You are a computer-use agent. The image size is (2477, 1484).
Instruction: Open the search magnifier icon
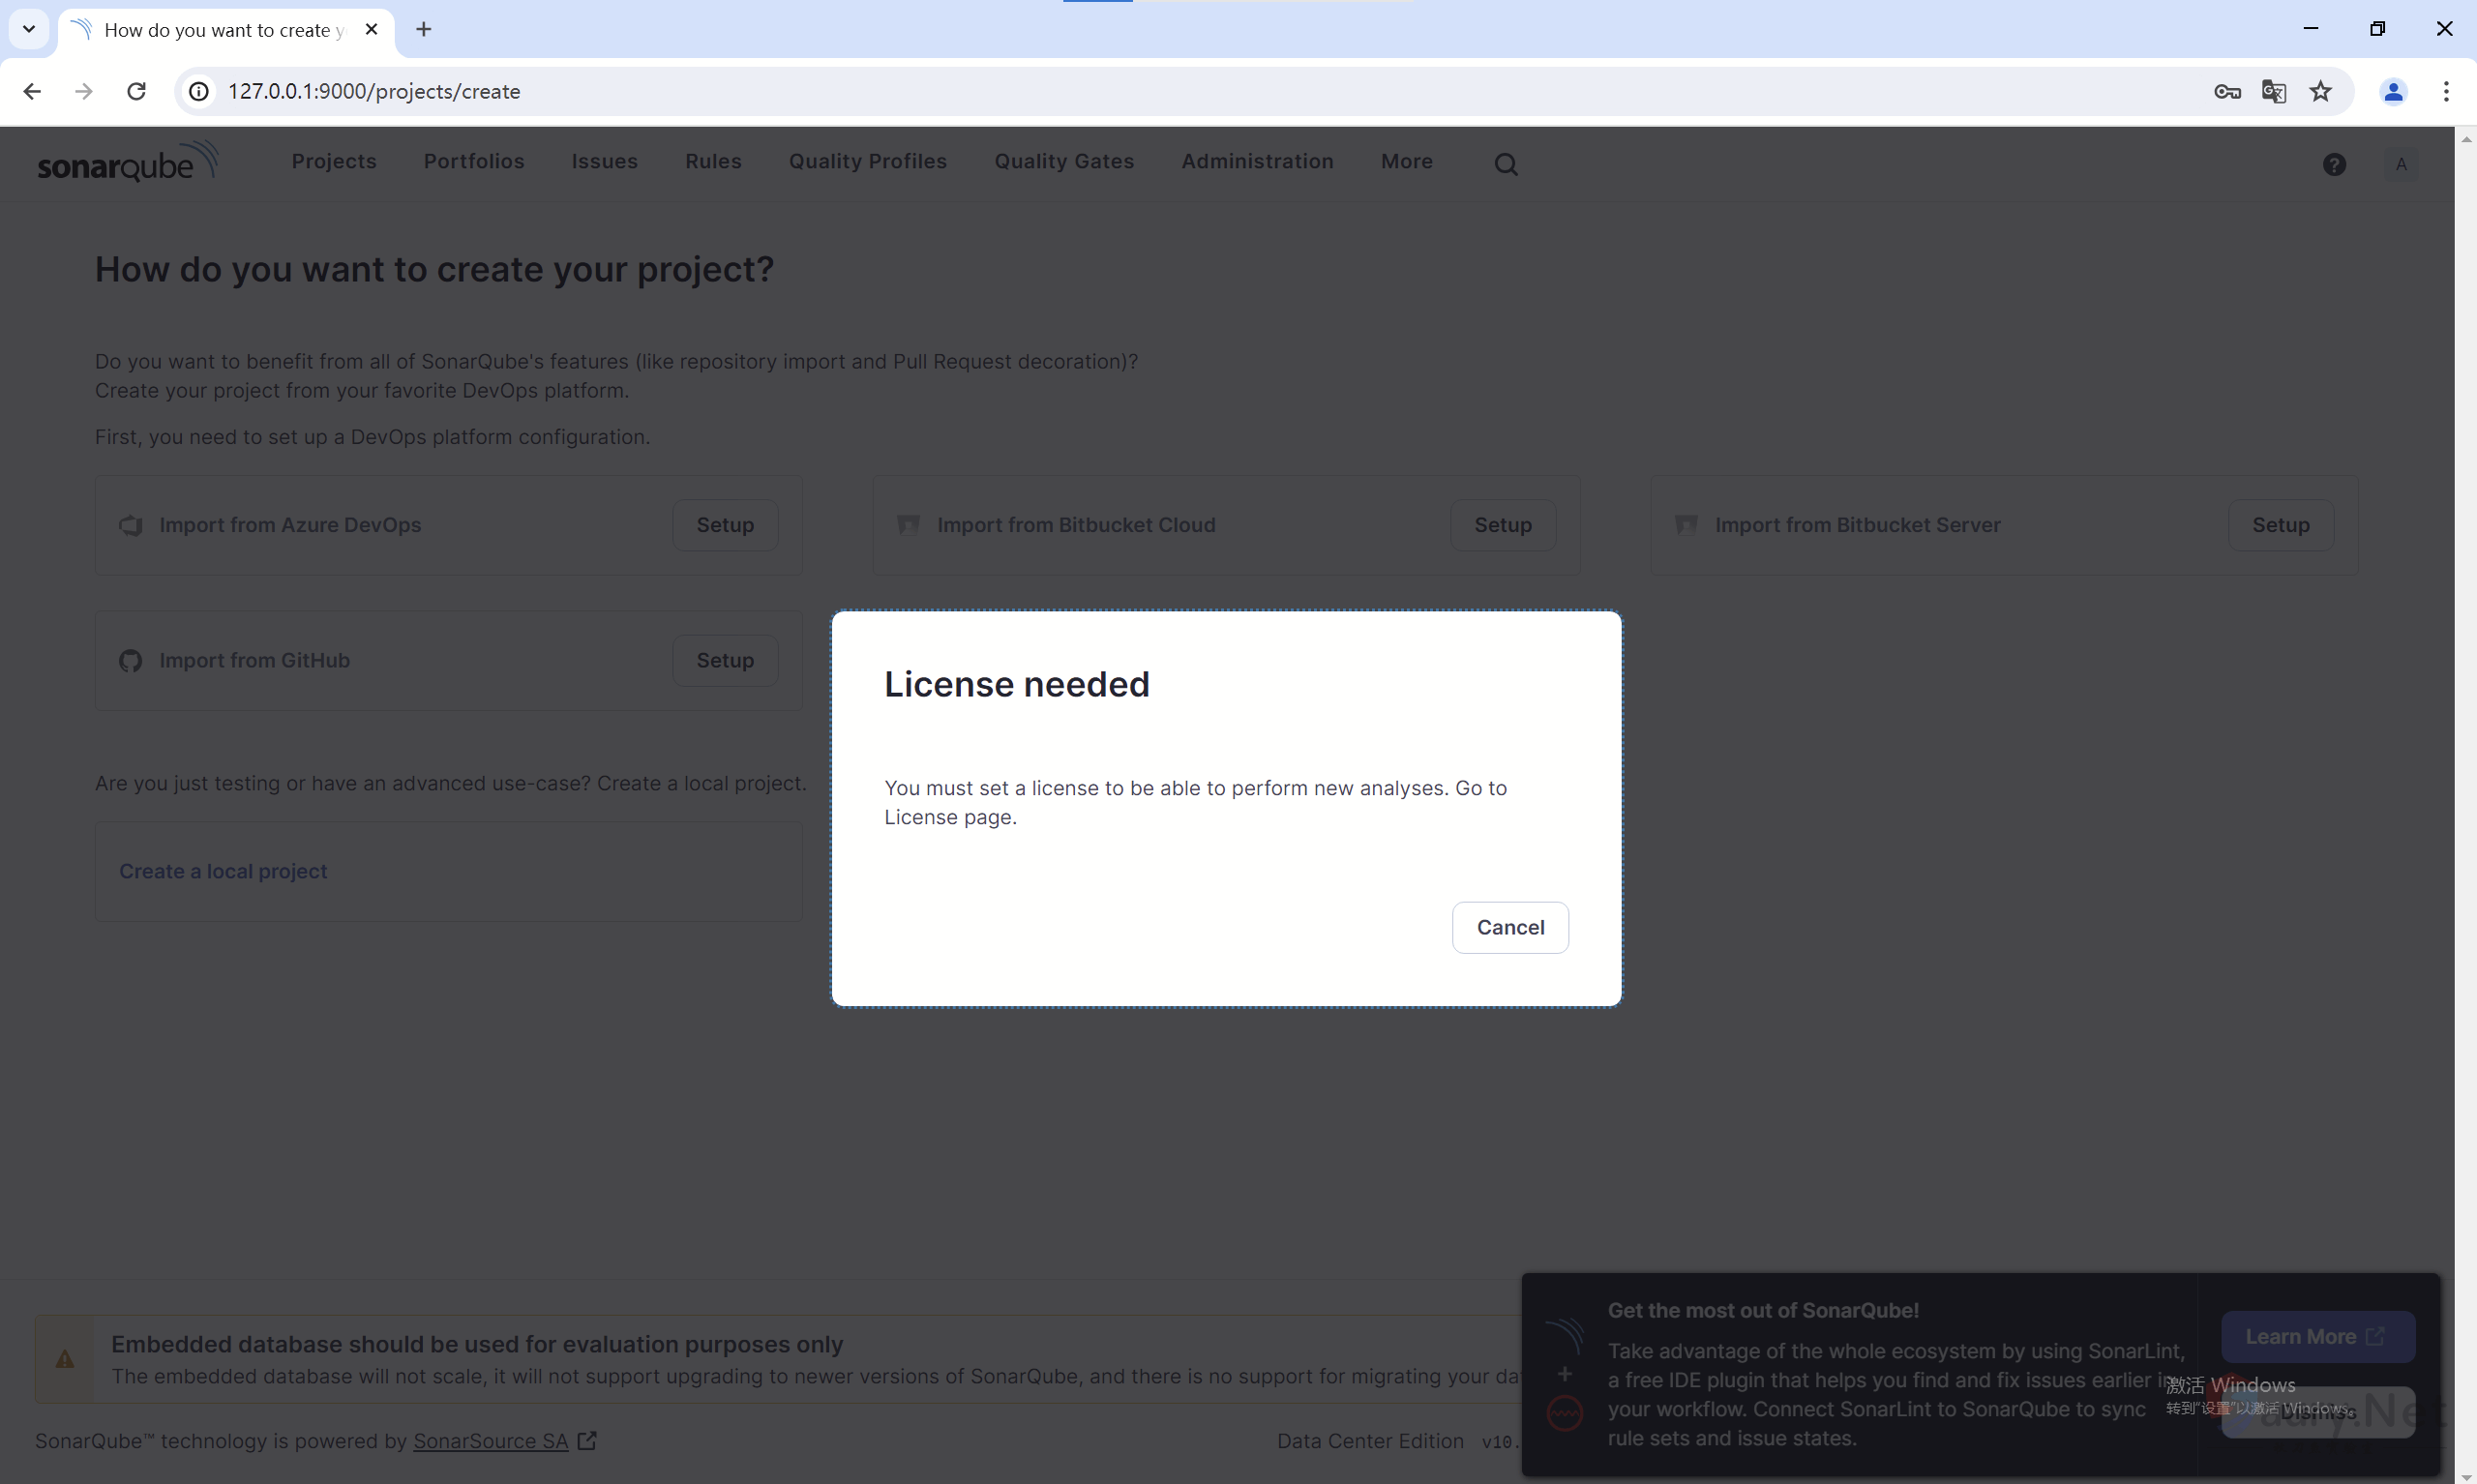pyautogui.click(x=1505, y=164)
